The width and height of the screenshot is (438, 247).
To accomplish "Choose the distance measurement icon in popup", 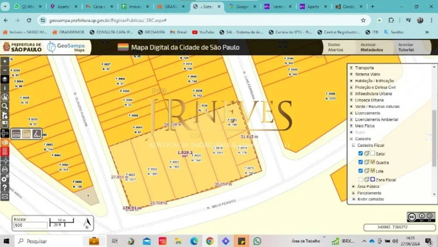I will (x=16, y=134).
